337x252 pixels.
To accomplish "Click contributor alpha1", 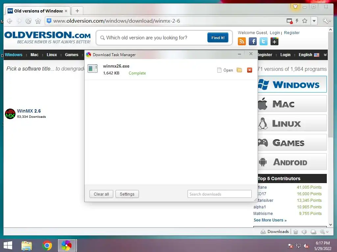I will [x=259, y=207].
